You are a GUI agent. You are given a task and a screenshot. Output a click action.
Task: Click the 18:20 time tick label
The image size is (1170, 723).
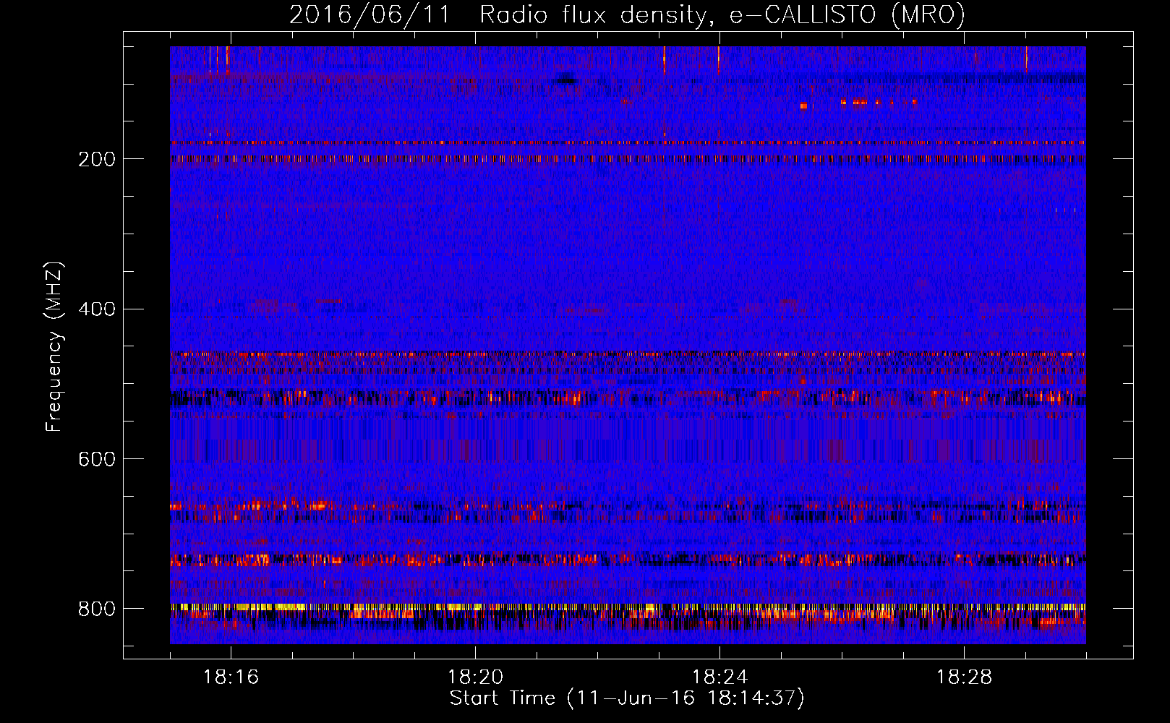tap(475, 677)
